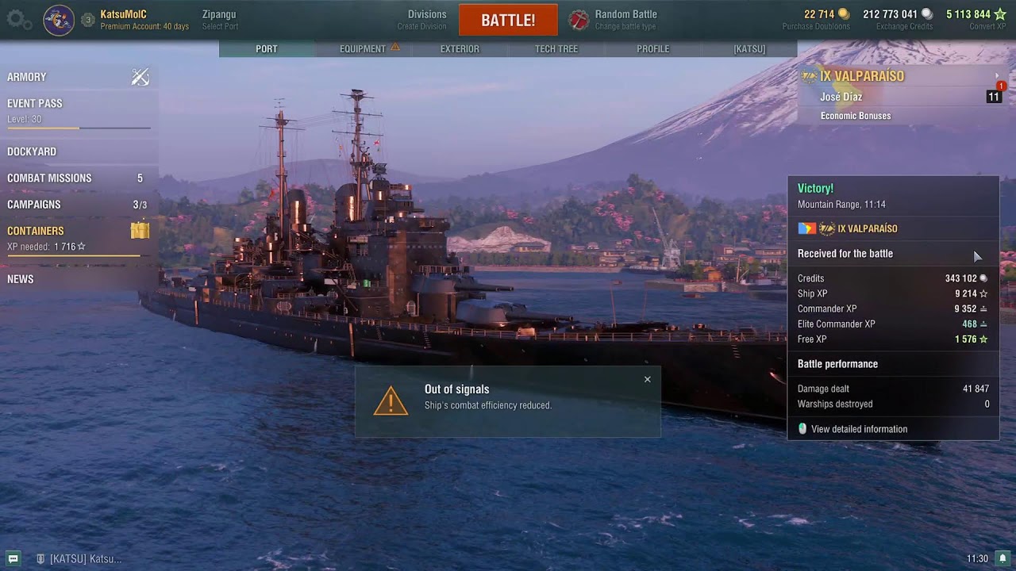This screenshot has height=571, width=1016.
Task: Click the Convert XP label
Action: click(987, 26)
